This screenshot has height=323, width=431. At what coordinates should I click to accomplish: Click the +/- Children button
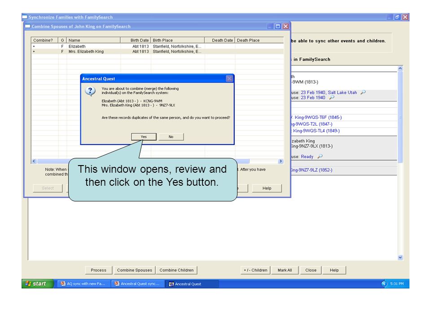click(x=255, y=270)
